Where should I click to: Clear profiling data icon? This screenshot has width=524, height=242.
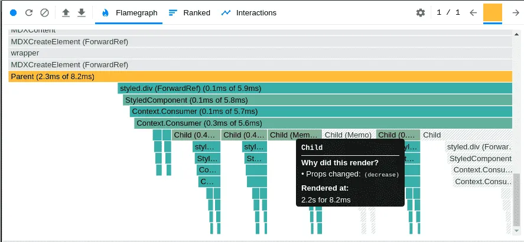click(x=44, y=12)
